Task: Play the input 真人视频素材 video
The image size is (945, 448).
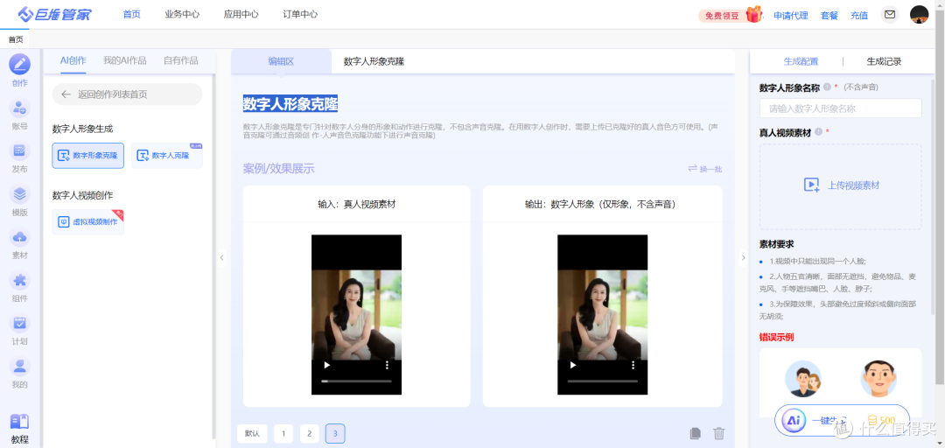Action: (x=326, y=365)
